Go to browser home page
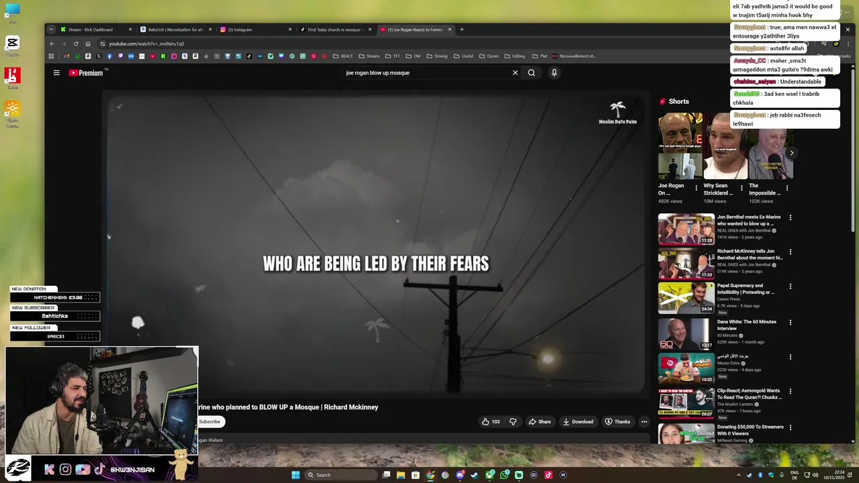The width and height of the screenshot is (859, 483). [88, 44]
